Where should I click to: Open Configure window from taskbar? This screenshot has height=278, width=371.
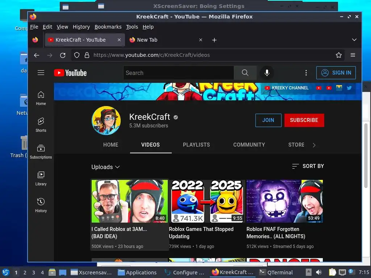(x=184, y=272)
